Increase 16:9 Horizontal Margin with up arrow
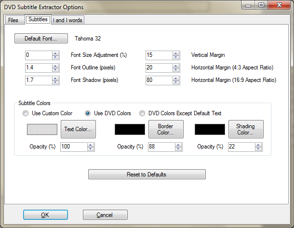294x228 pixels. [x=176, y=79]
